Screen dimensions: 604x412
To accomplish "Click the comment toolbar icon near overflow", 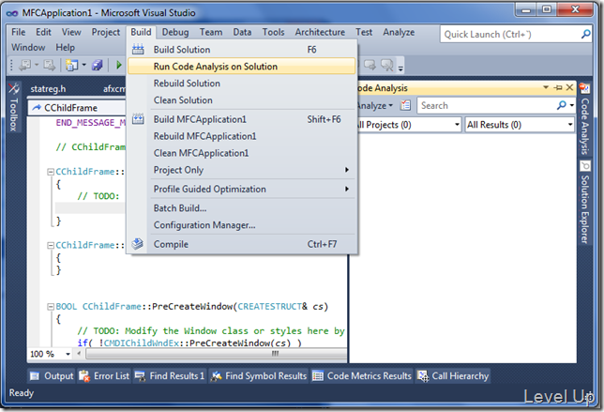I will point(370,65).
